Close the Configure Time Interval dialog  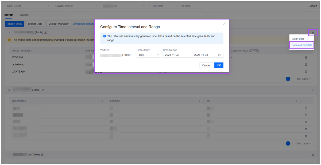tap(224, 24)
